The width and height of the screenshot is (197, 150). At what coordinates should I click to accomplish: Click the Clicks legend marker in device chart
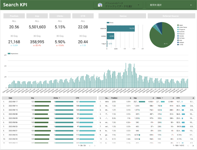click(108, 22)
